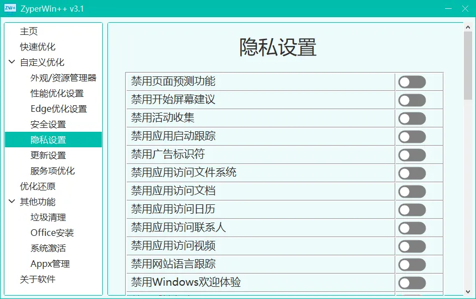
Task: Go to 外观/资源管理器 settings
Action: (63, 78)
